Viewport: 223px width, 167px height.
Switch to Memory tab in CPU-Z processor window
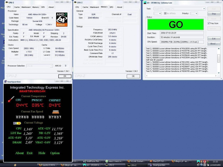[36, 7]
